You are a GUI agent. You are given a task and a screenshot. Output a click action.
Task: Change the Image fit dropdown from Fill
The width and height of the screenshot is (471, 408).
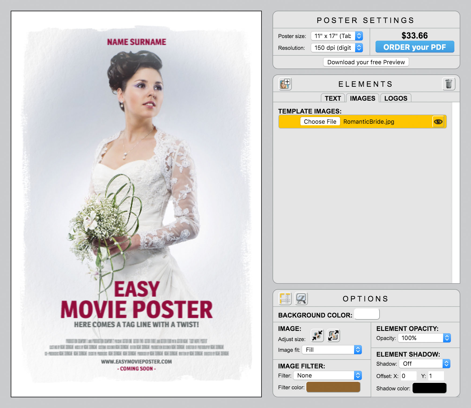332,350
